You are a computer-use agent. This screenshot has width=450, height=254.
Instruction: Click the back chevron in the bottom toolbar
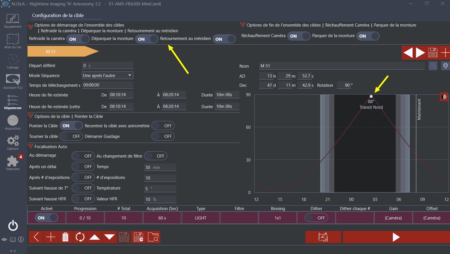pos(36,237)
